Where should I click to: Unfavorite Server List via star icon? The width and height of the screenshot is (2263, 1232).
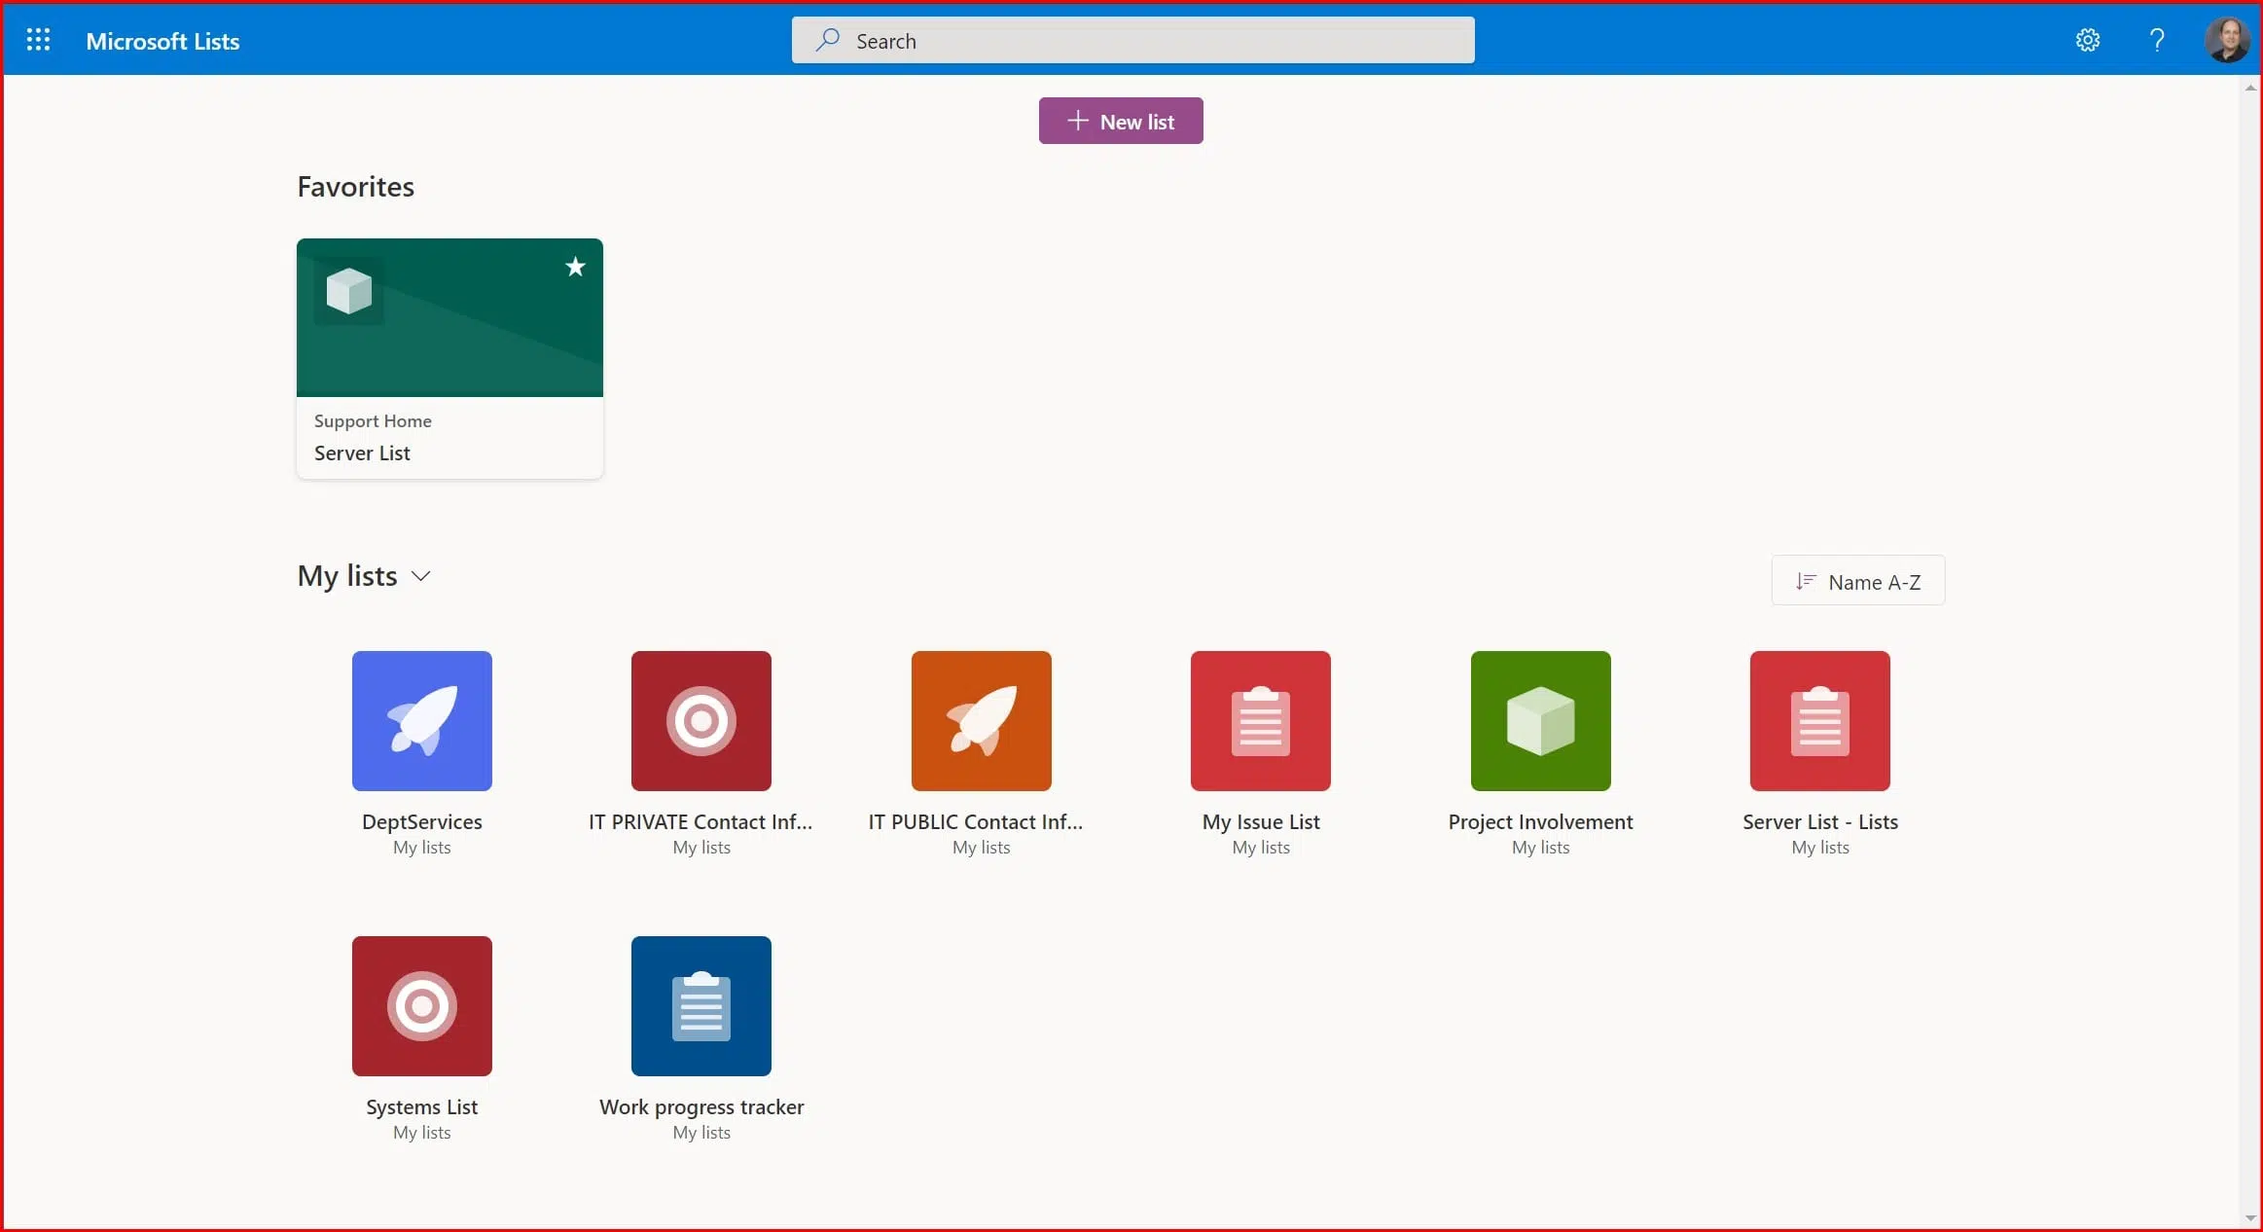point(575,267)
